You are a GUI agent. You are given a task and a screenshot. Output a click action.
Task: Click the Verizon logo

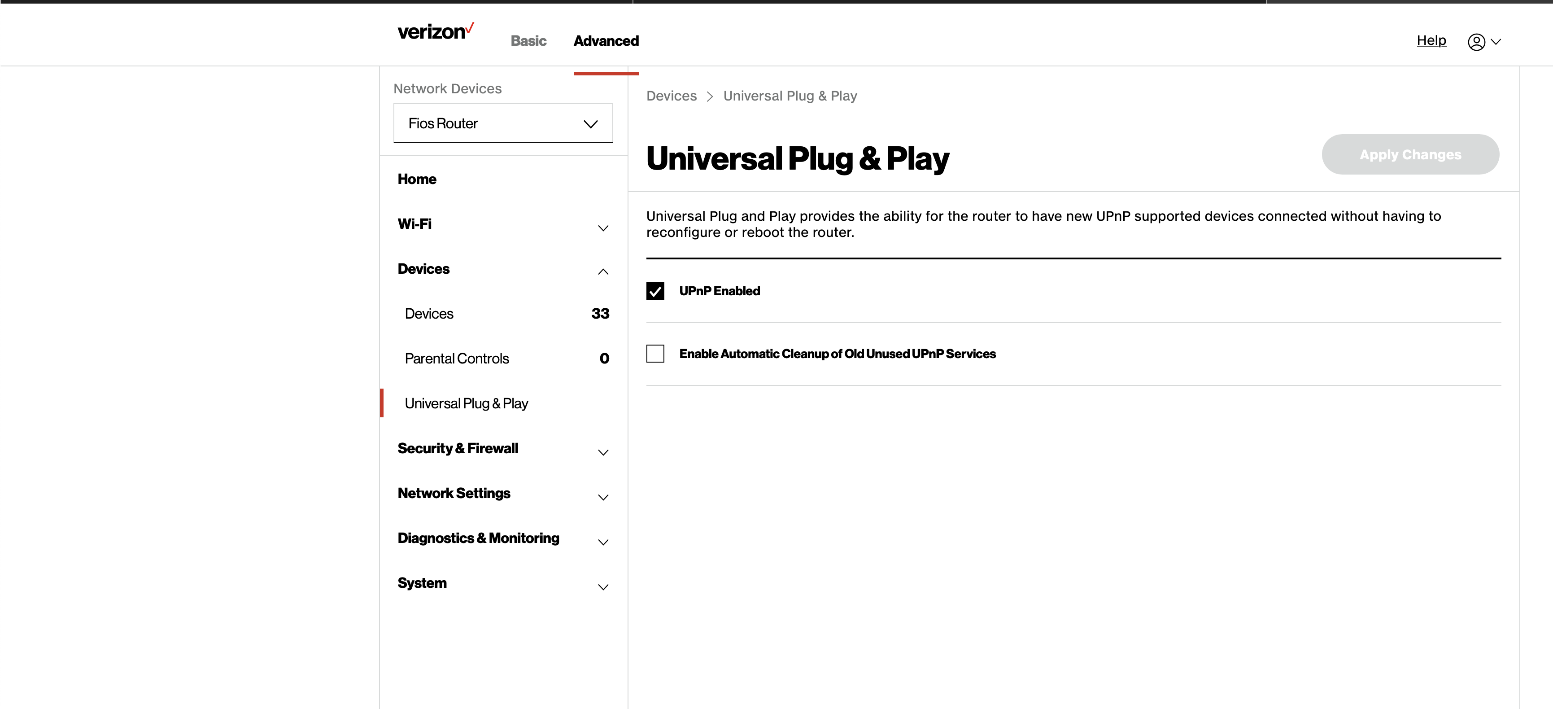(435, 31)
